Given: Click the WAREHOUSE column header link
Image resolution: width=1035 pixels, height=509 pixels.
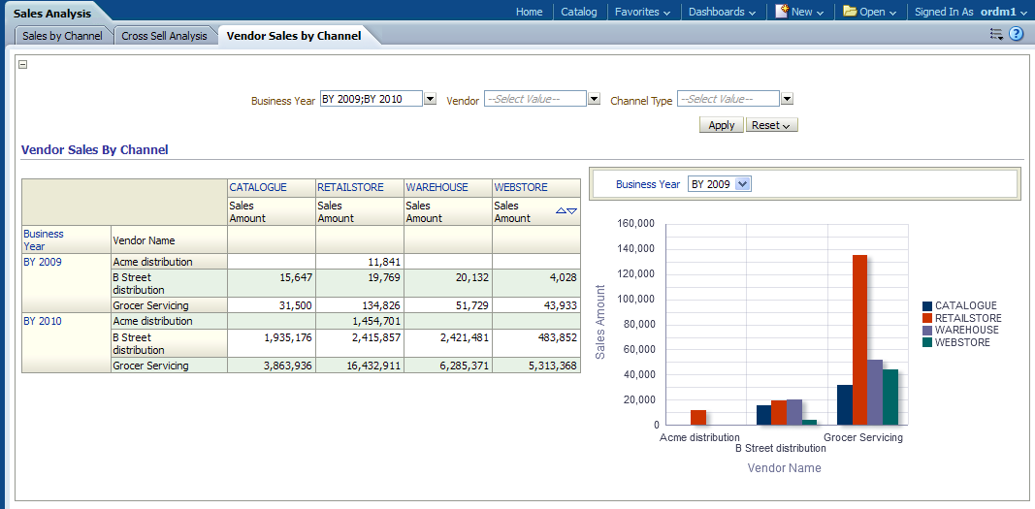Looking at the screenshot, I should click(x=437, y=187).
